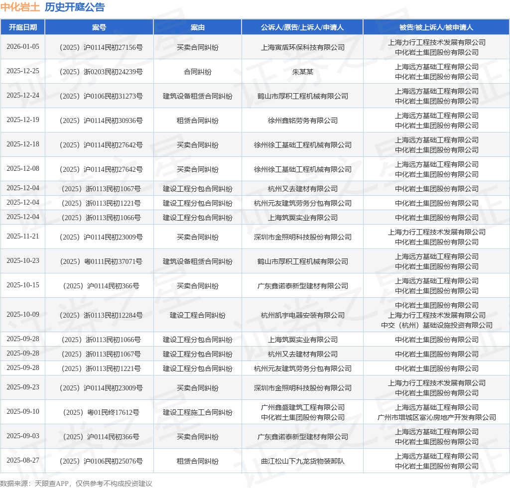510x488 pixels.
Task: Select the date 2025-12-19
Action: pyautogui.click(x=23, y=120)
